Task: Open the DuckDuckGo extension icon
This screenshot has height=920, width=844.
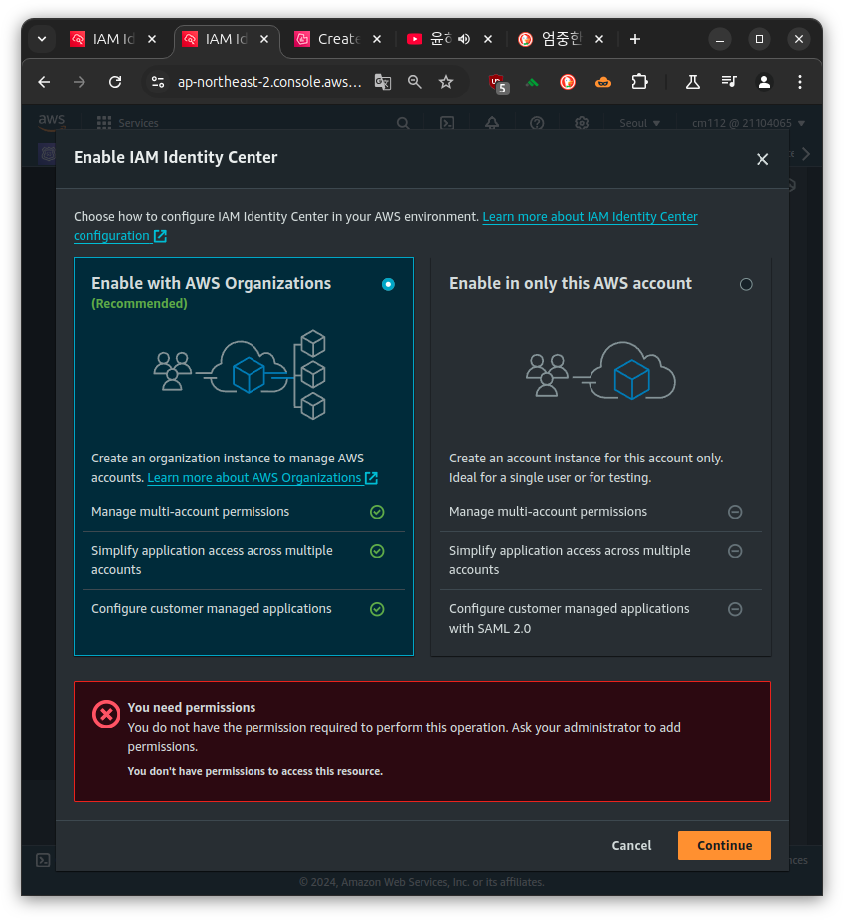Action: pyautogui.click(x=568, y=82)
